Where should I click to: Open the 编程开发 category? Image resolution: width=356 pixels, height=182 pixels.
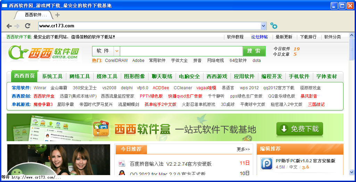pyautogui.click(x=272, y=77)
